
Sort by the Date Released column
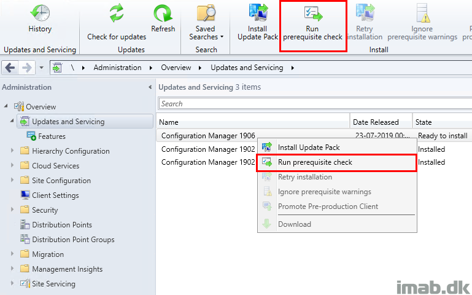[x=376, y=122]
